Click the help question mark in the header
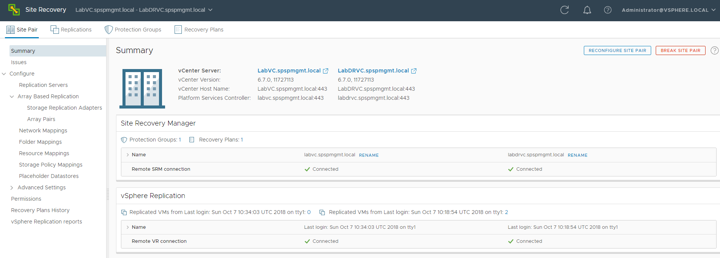720x258 pixels. point(608,10)
